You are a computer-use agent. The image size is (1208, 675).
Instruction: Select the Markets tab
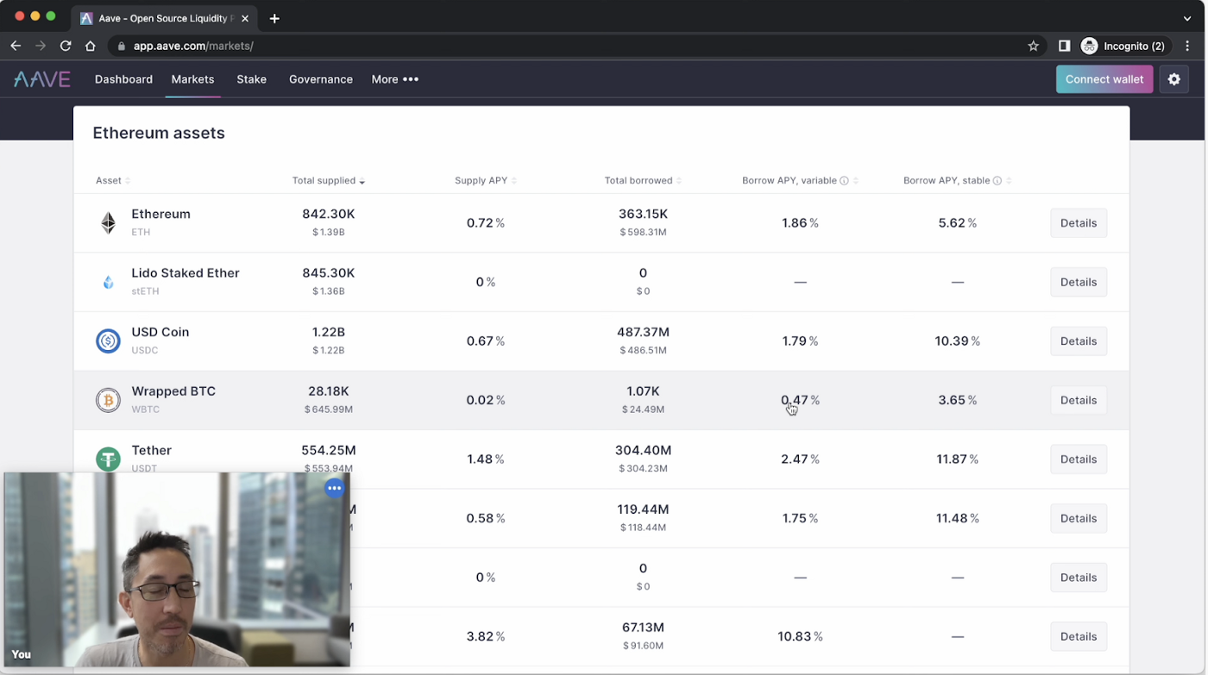click(x=192, y=79)
